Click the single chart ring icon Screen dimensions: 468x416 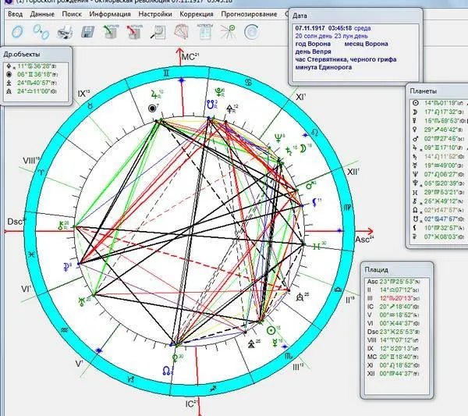pos(17,32)
